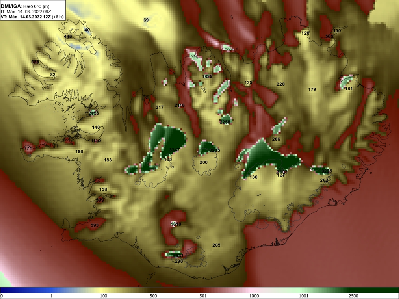Click the legend tick label 500
Screen dimensions: 399x299
click(x=154, y=296)
